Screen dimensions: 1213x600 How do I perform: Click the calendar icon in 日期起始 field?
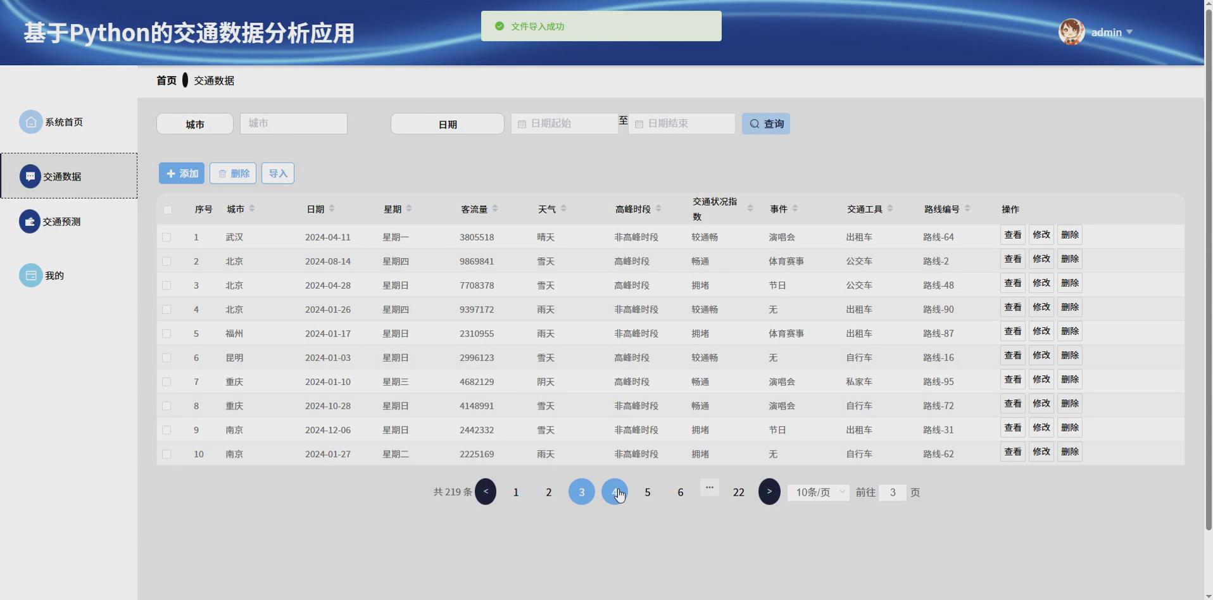click(x=522, y=123)
